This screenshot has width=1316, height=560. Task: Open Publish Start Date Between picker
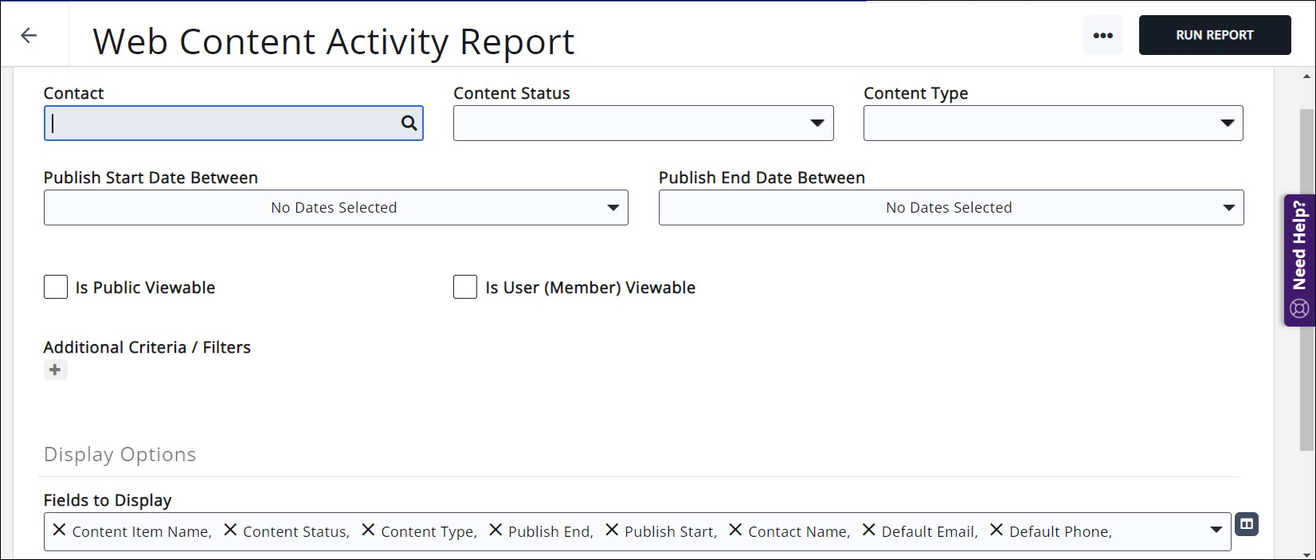pyautogui.click(x=335, y=207)
